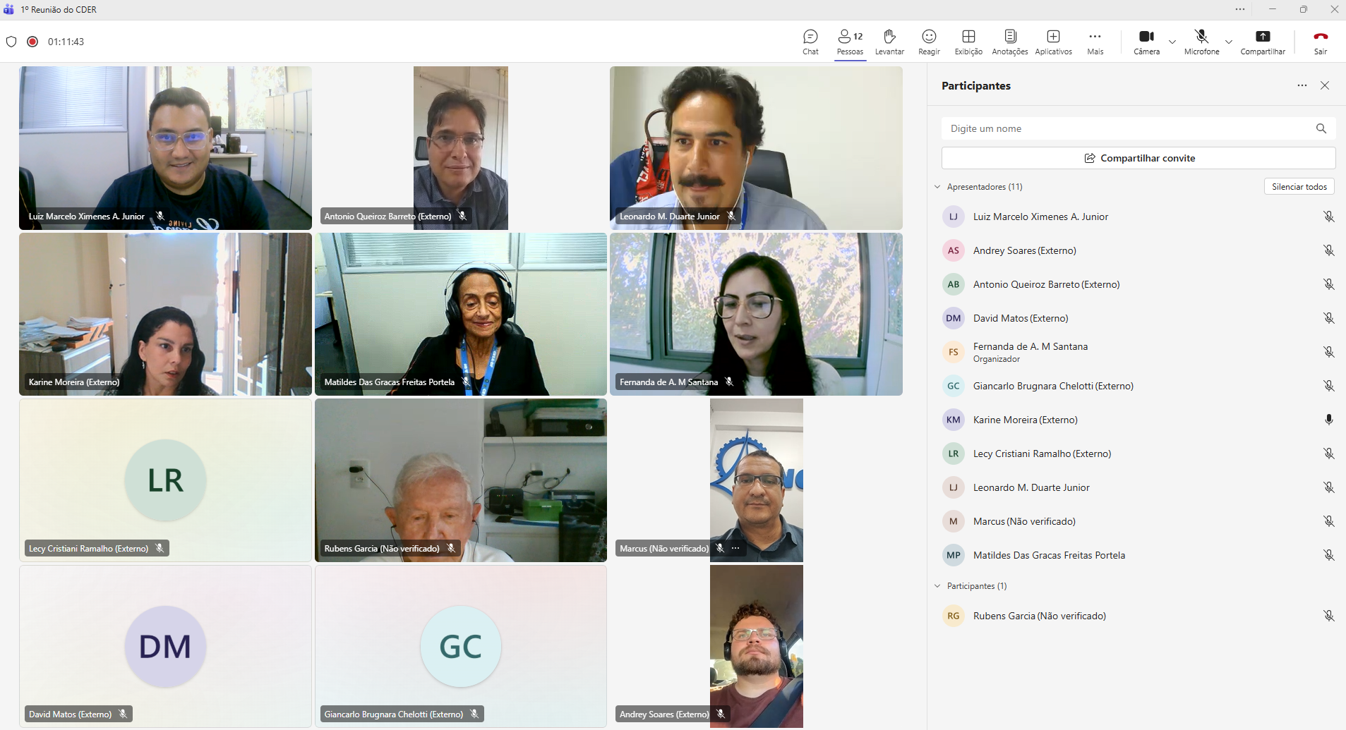The height and width of the screenshot is (730, 1346).
Task: Open the Anotações notes
Action: (x=1010, y=41)
